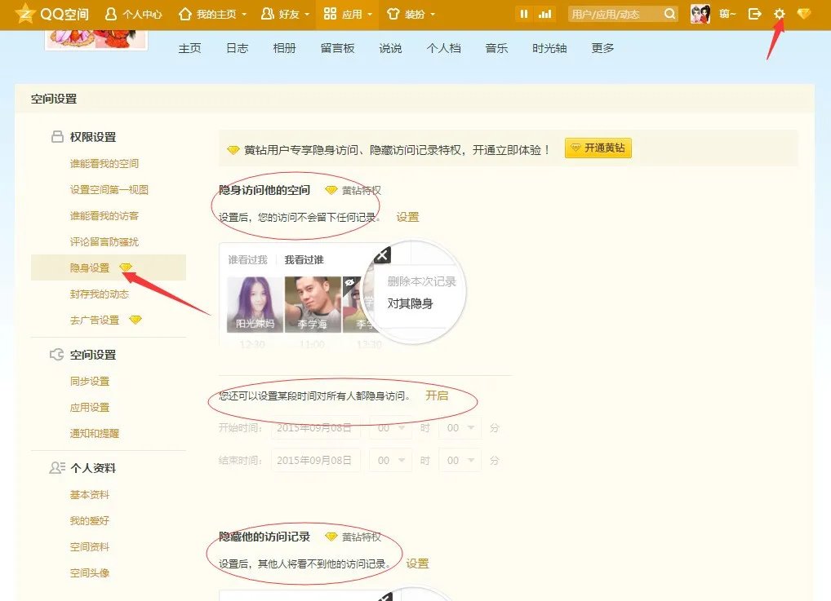Expand the 应用 dropdown menu
Screen dimensions: 831x601
(348, 15)
